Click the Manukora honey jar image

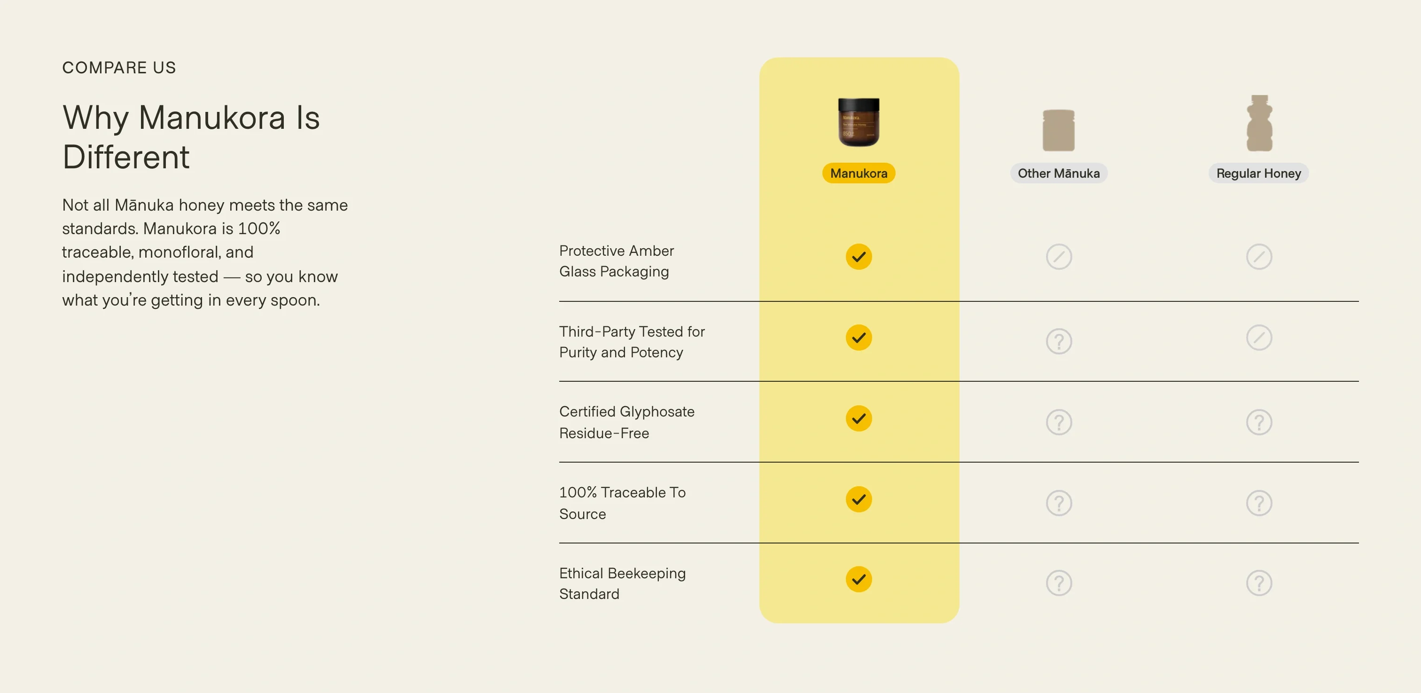[x=859, y=122]
